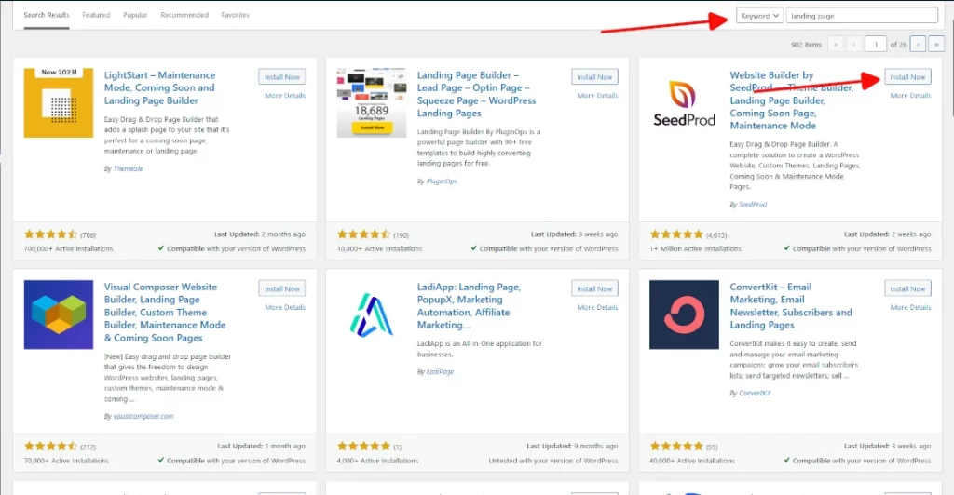This screenshot has height=495, width=954.
Task: Open the LightStart plugin icon thumbnail
Action: point(59,102)
